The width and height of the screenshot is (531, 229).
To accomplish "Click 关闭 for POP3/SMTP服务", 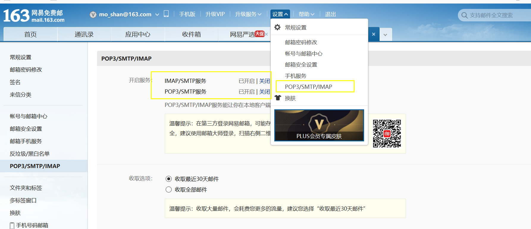I will 264,92.
